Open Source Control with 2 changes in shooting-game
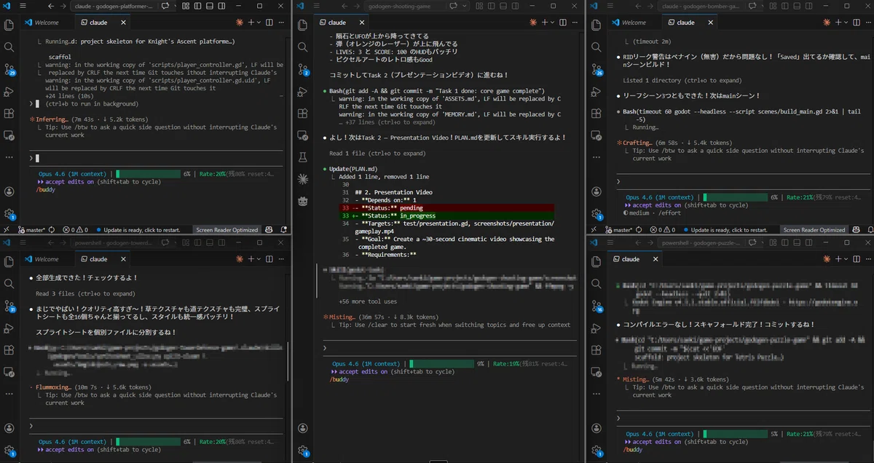This screenshot has width=874, height=463. click(x=304, y=69)
